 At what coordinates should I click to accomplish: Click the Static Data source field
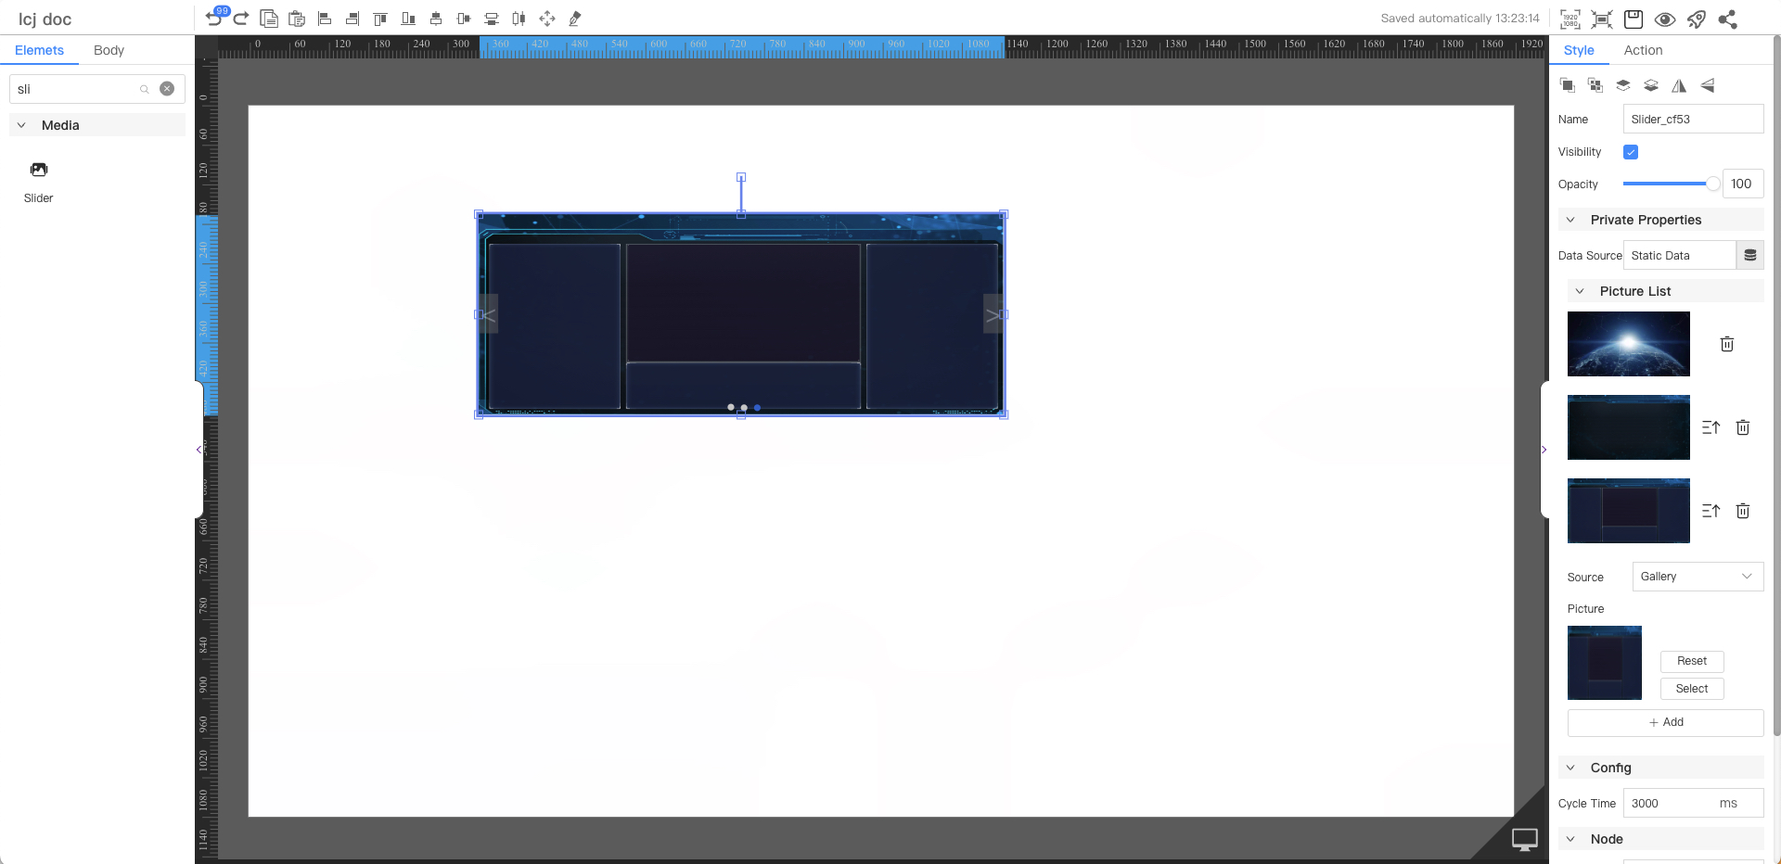(1680, 255)
